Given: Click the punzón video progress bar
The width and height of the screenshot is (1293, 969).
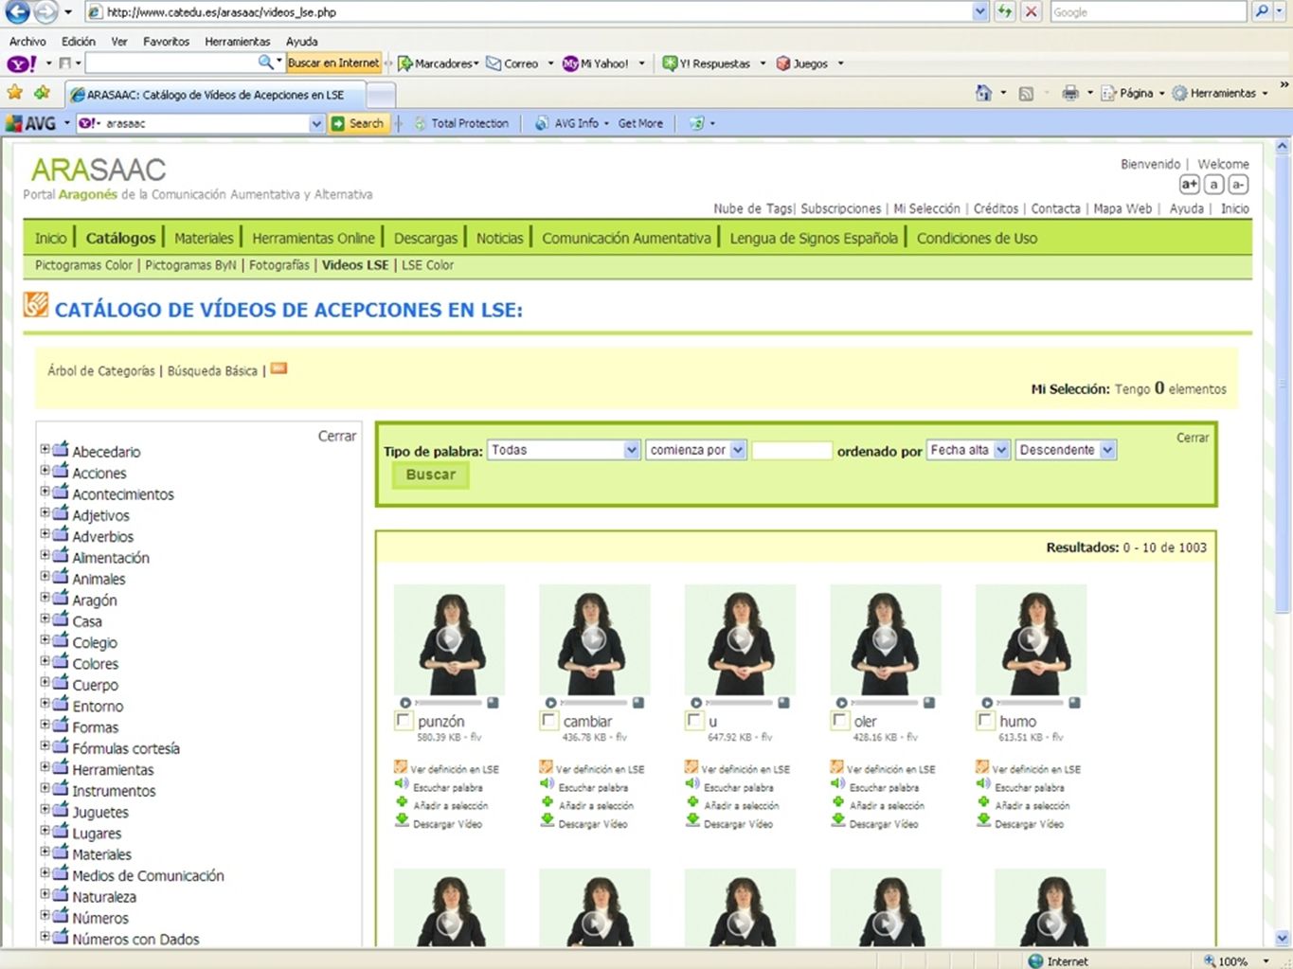Looking at the screenshot, I should 449,703.
